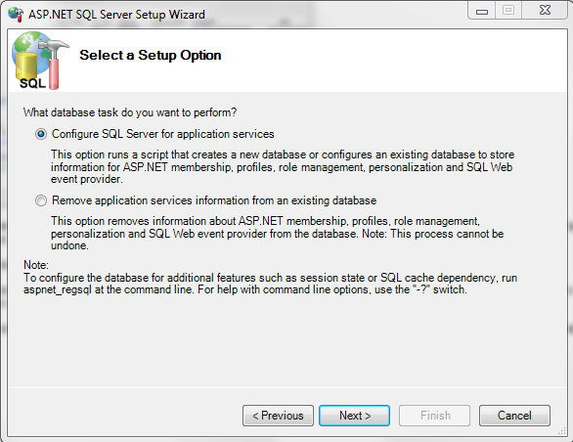573x442 pixels.
Task: Click the ASP.NET SQL Server Setup Wizard title
Action: pos(117,15)
